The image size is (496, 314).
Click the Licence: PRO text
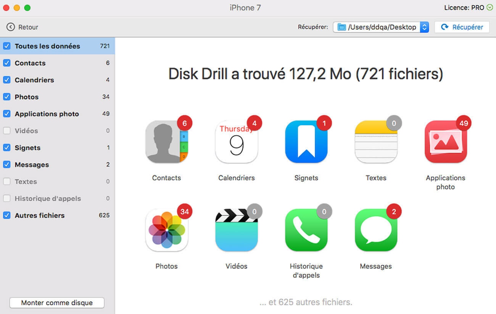[464, 8]
